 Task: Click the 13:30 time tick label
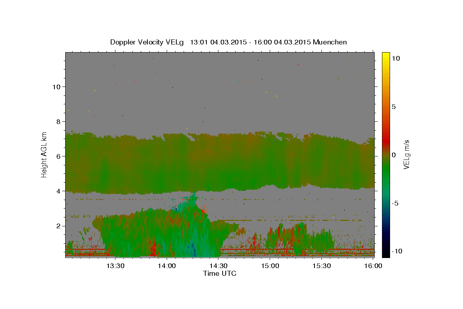pyautogui.click(x=115, y=266)
